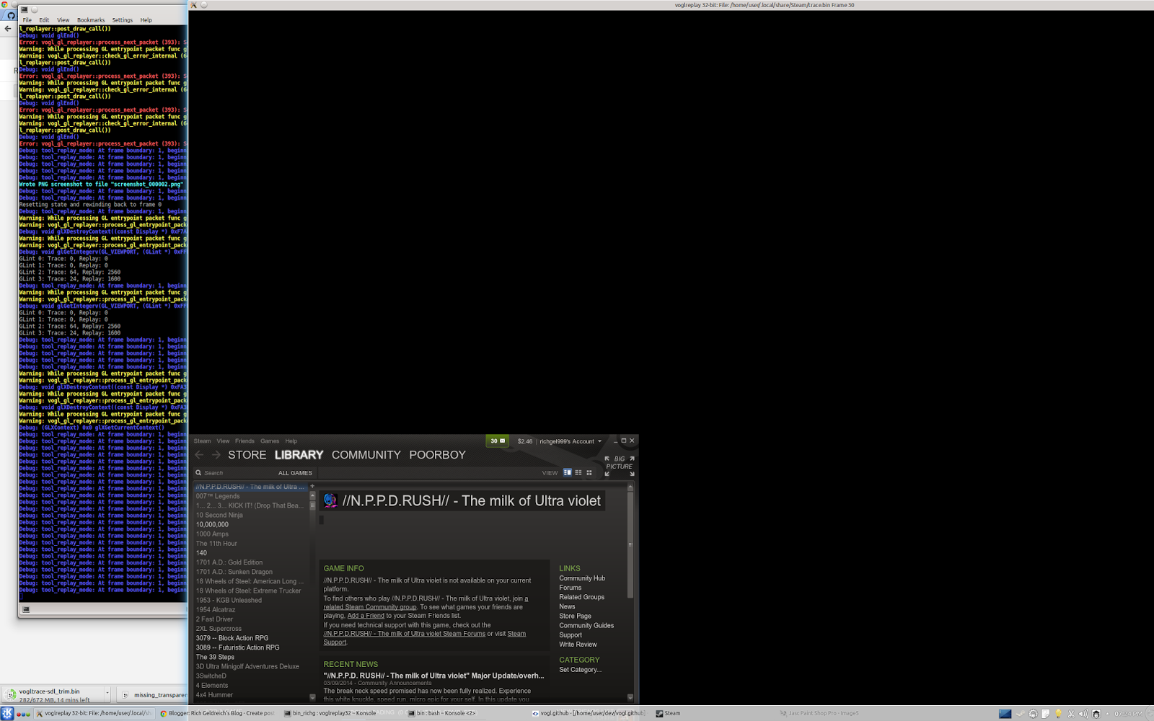Open the ALL GAMES filter dropdown
This screenshot has width=1154, height=721.
(295, 473)
